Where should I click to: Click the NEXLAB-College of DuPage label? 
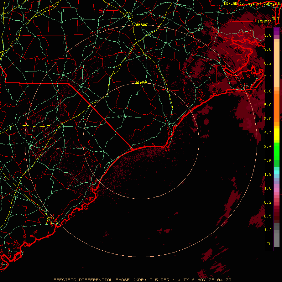(251, 3)
